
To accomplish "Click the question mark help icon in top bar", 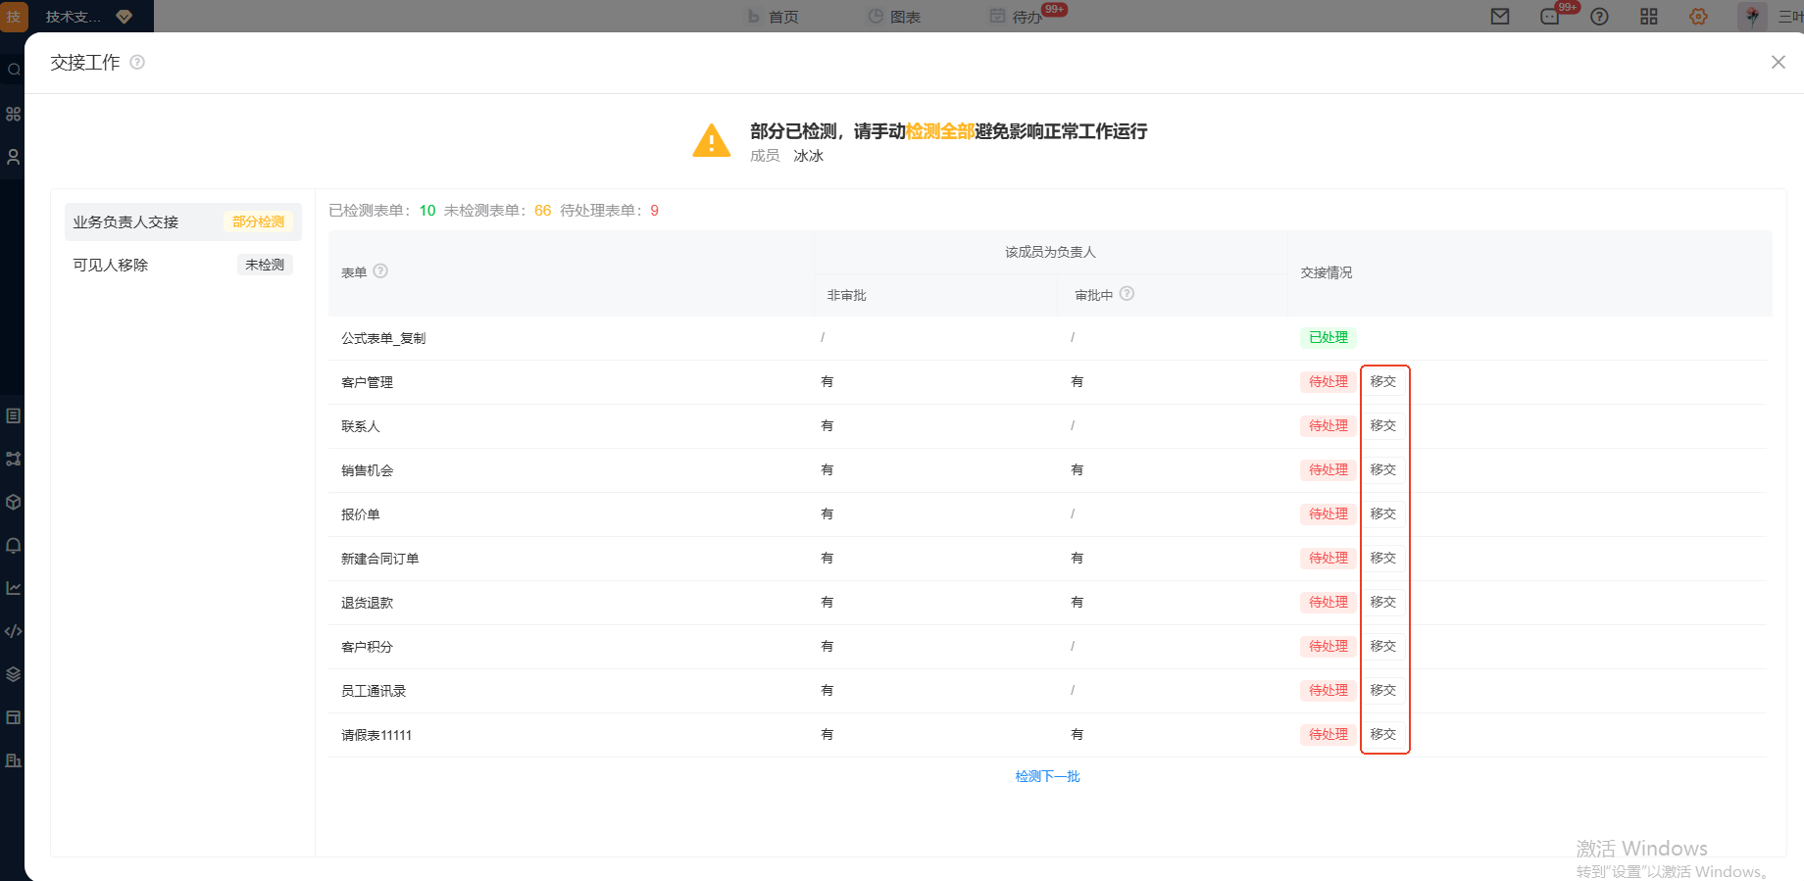I will point(1599,17).
